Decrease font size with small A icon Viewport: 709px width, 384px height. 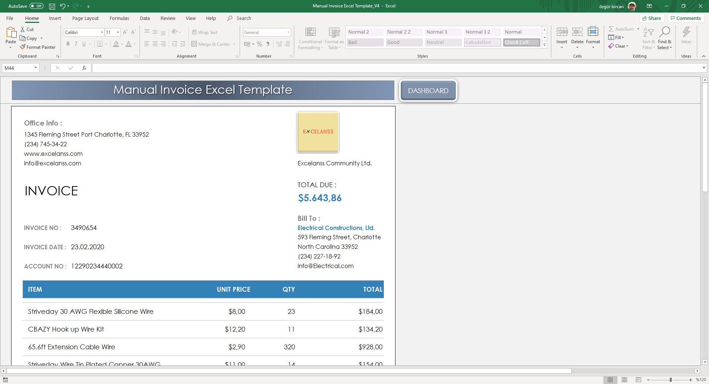[x=133, y=32]
